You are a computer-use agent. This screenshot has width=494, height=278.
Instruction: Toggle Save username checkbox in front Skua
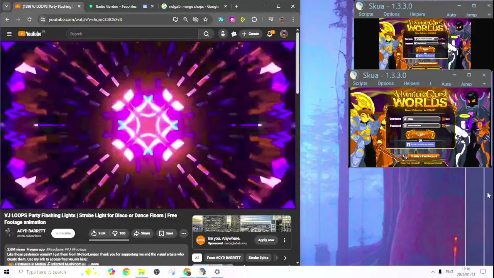443,119
